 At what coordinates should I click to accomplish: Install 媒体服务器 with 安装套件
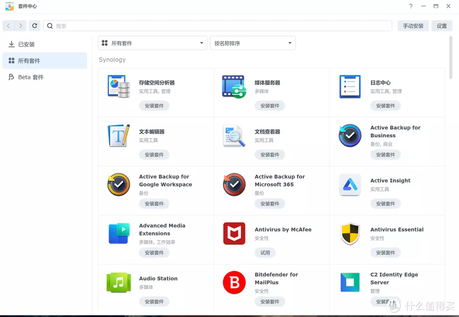269,106
